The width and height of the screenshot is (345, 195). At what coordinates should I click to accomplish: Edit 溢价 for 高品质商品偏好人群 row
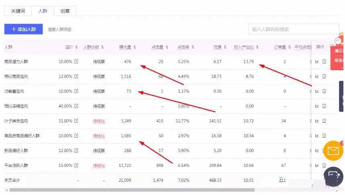[76, 136]
